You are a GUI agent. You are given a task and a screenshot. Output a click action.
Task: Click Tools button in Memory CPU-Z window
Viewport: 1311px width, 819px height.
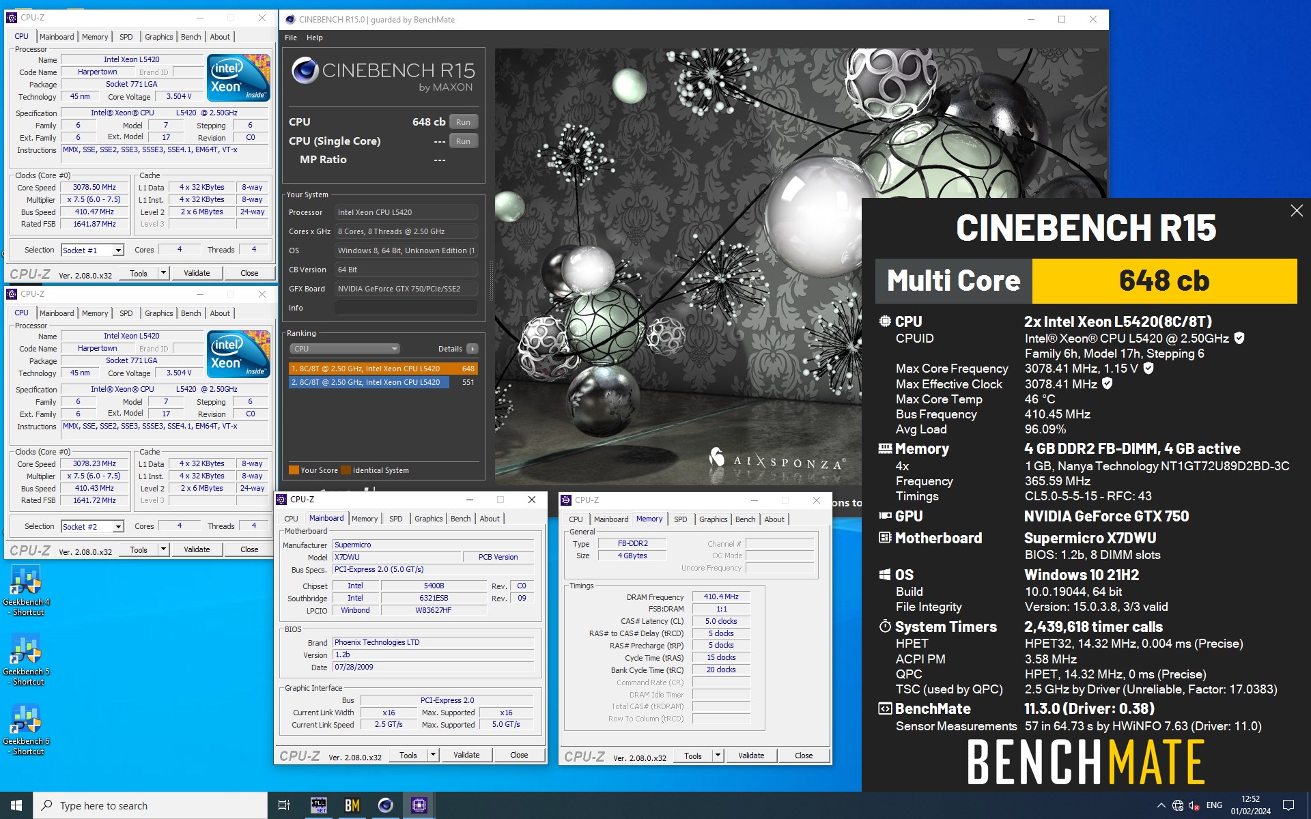pyautogui.click(x=693, y=756)
